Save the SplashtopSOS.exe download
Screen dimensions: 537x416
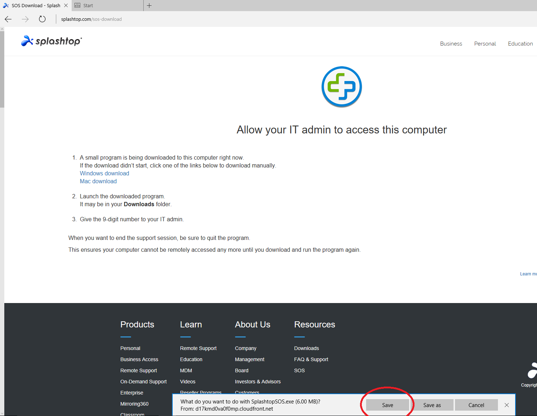388,405
